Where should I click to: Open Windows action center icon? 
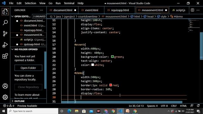pyautogui.click(x=198, y=111)
